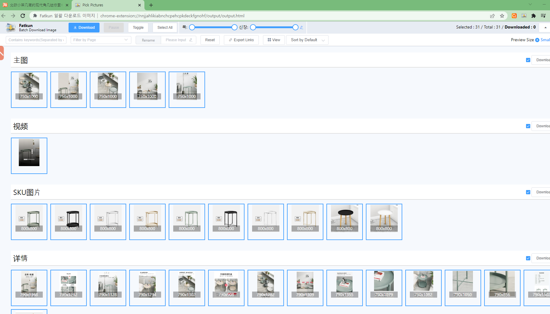Focus the rename Please Input field
Screen dimensions: 550x314
pos(179,40)
